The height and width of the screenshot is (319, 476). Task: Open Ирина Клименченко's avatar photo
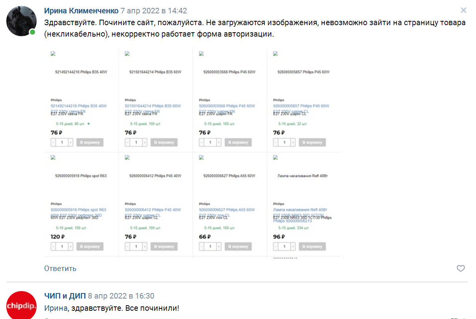tap(21, 21)
